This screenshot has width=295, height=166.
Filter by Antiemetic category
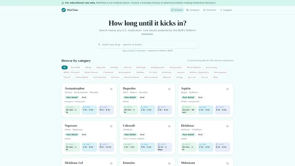pos(167,72)
